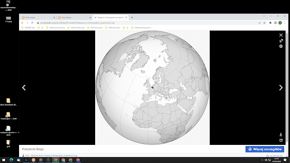Open the image in fullscreen mode
290x163 pixels.
tap(281, 40)
